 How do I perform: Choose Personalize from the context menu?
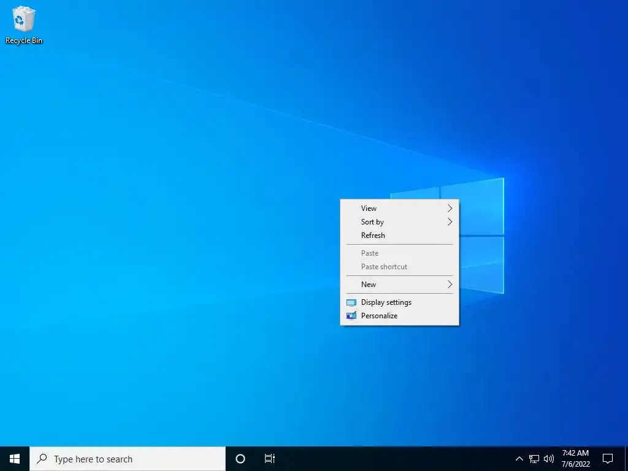[x=399, y=316]
